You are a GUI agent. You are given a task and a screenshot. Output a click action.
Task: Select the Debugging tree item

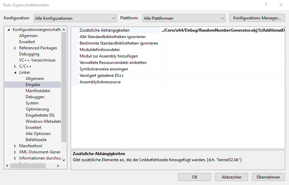coord(29,54)
